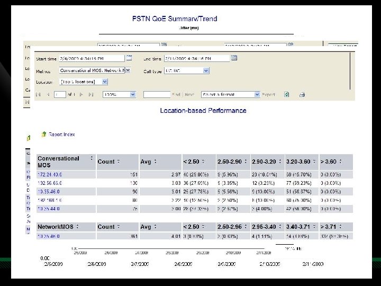This screenshot has width=381, height=286.
Task: Sort by > 3.60 column
Action: (x=340, y=162)
